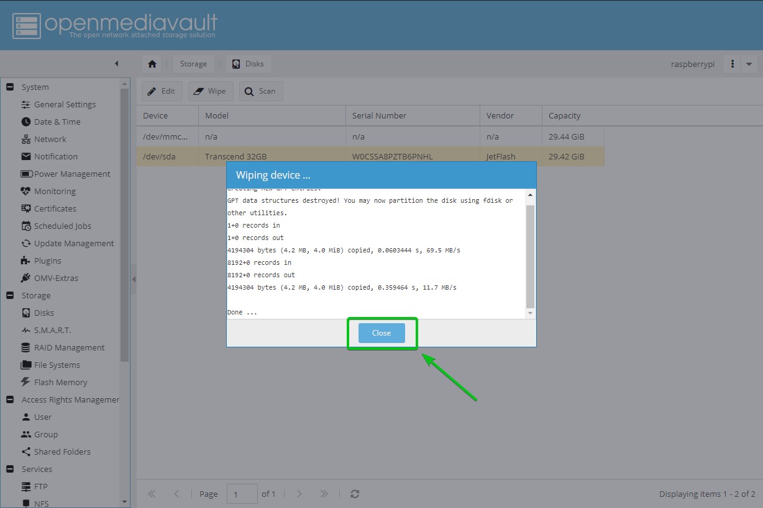Click the sidebar vertical scrollbar
The height and width of the screenshot is (508, 763).
coord(125,225)
